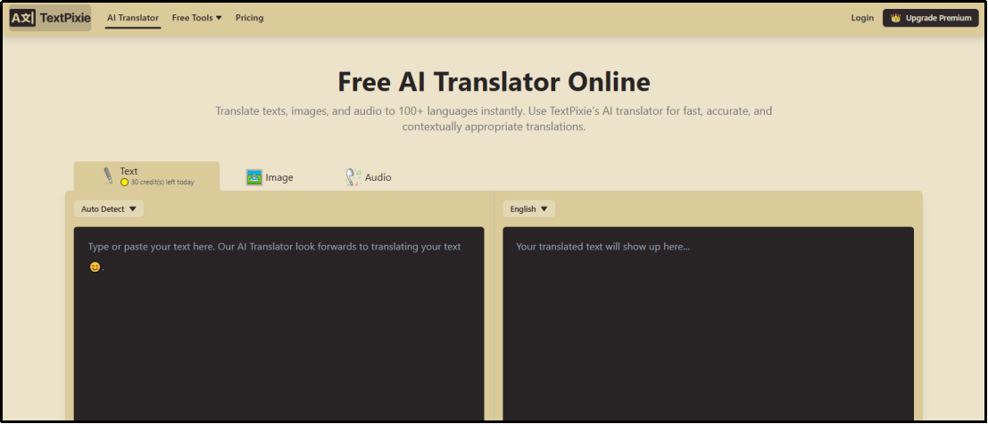Expand the Free Tools menu arrow
This screenshot has height=424, width=988.
click(219, 18)
